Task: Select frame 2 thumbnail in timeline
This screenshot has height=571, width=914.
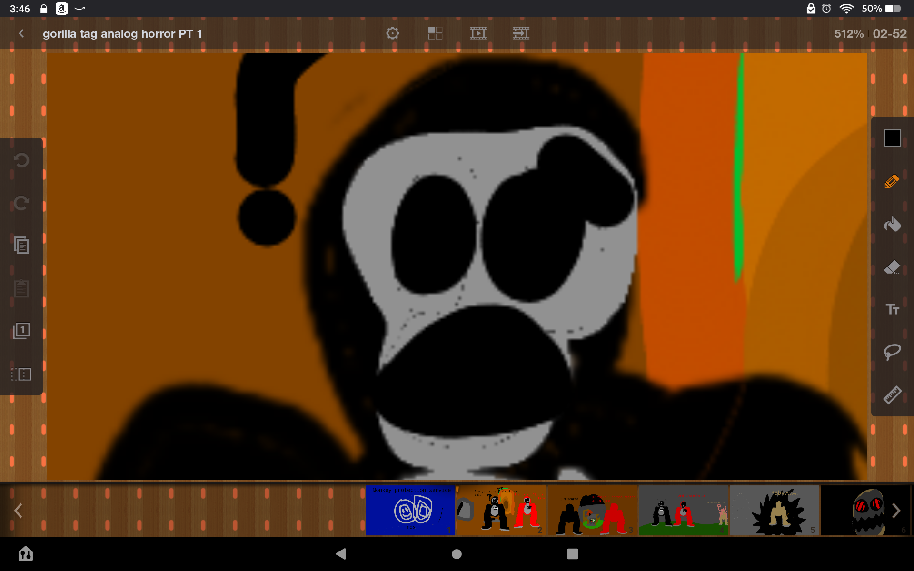Action: click(x=501, y=510)
